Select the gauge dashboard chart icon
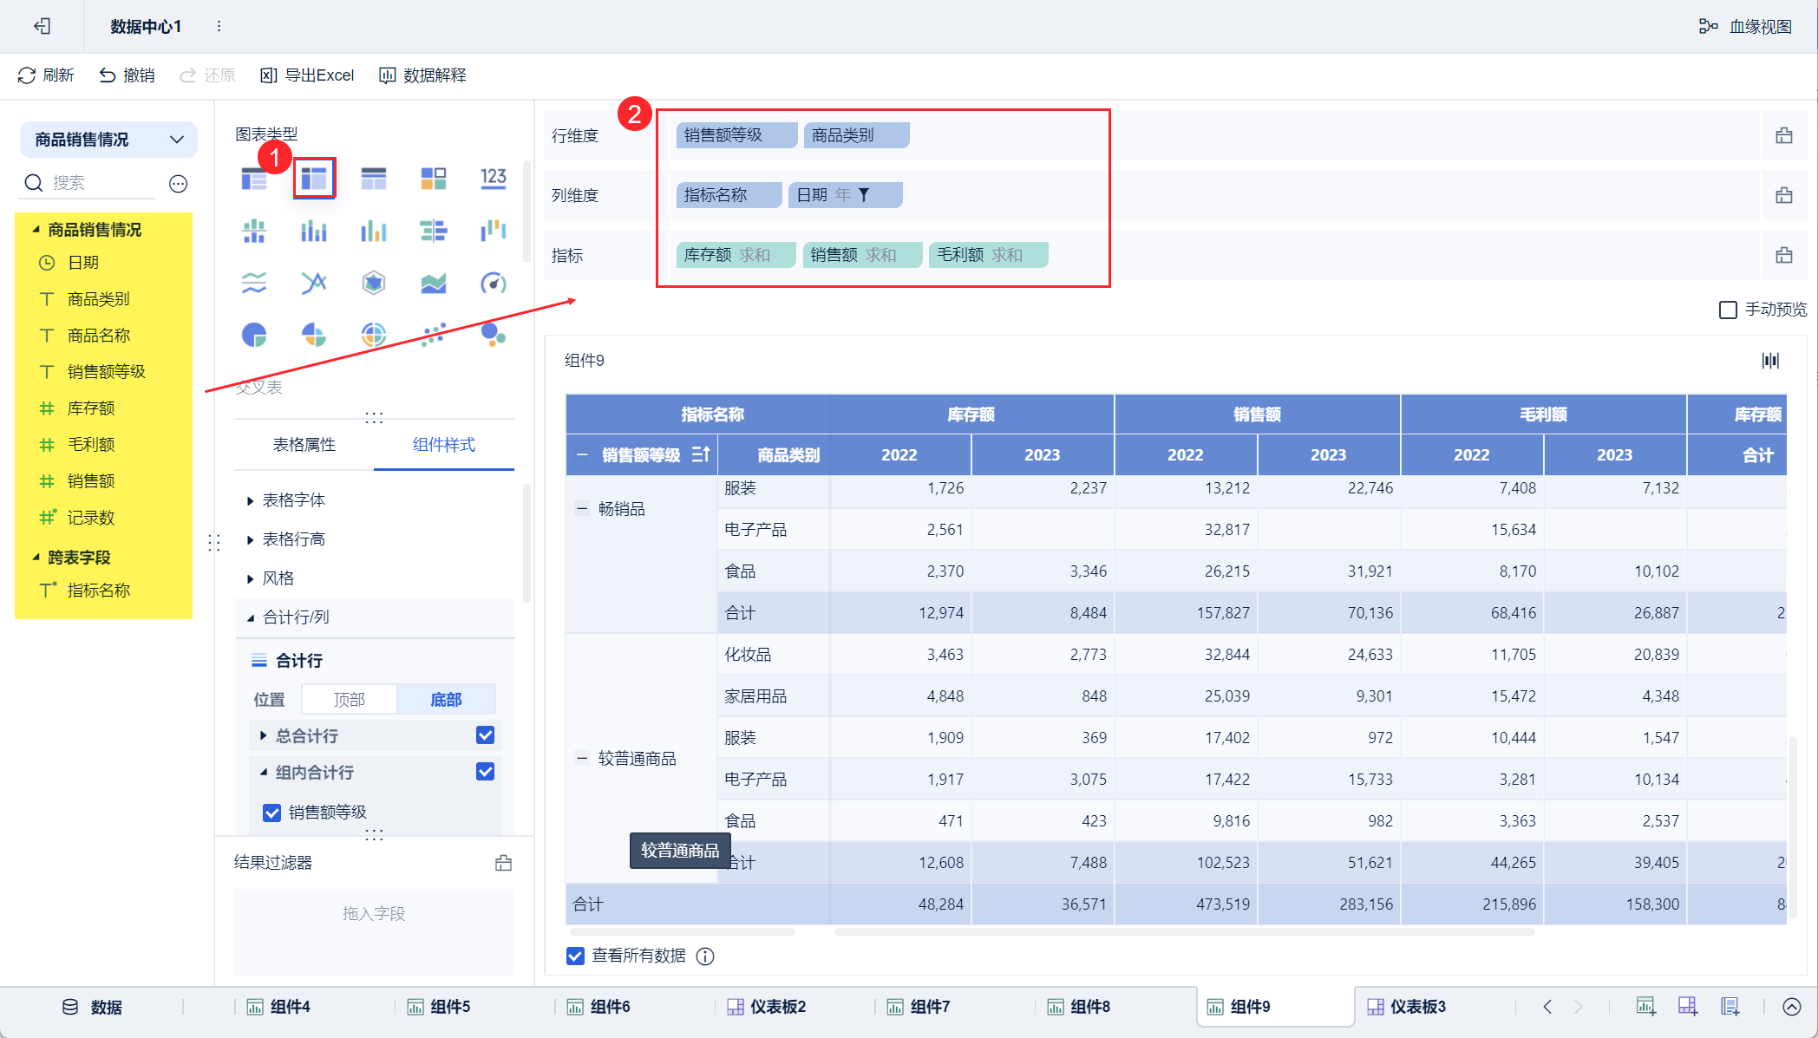 click(x=493, y=283)
